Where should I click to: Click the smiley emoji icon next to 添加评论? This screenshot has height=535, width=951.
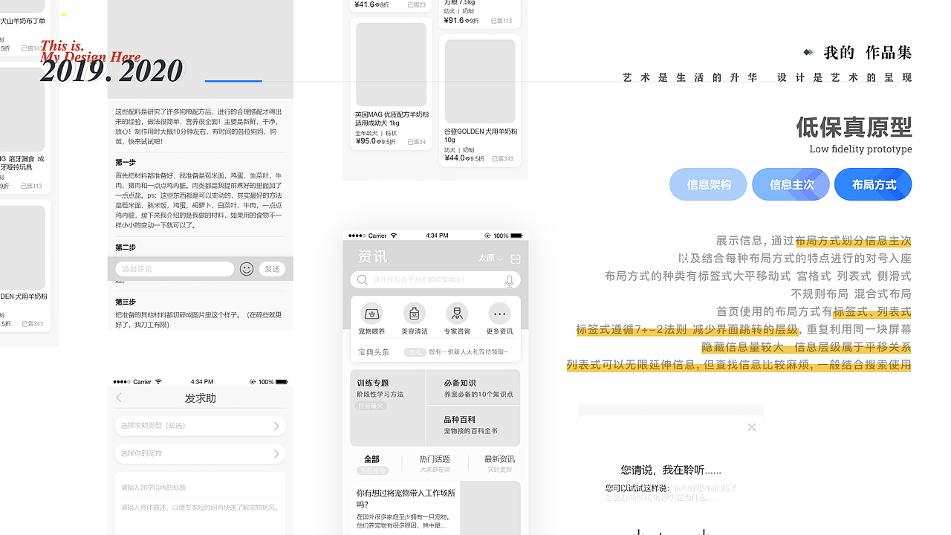(247, 269)
